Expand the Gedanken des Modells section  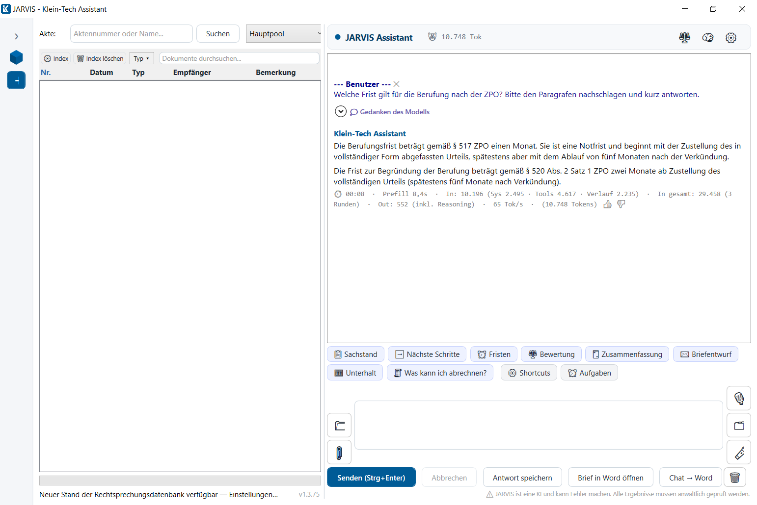pos(341,112)
